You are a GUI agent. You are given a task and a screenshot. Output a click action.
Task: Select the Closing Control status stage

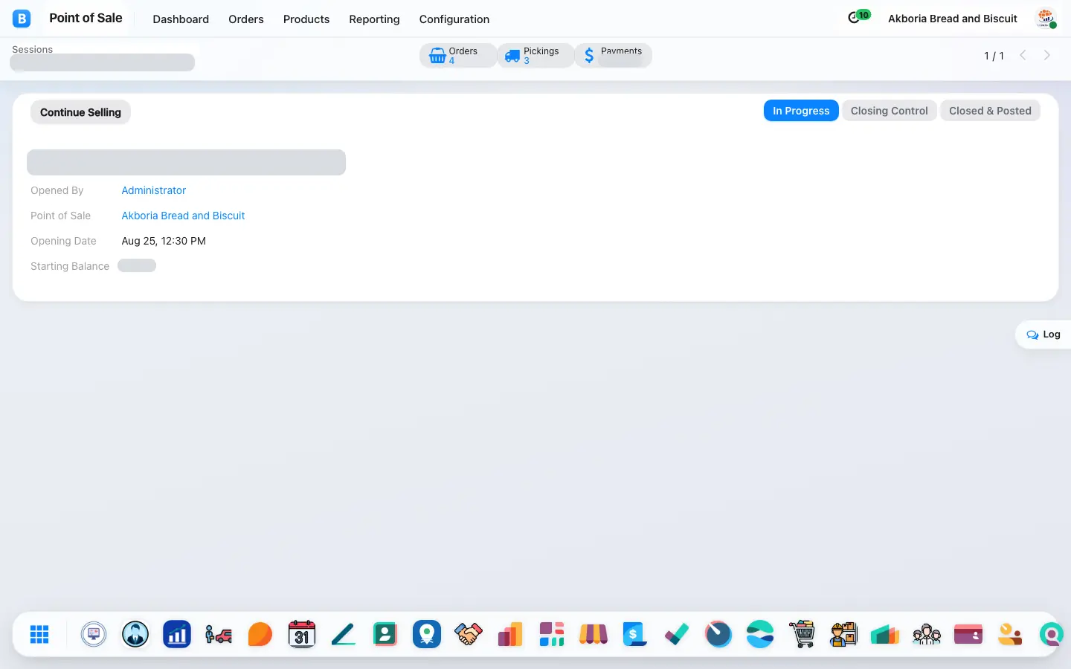(890, 111)
